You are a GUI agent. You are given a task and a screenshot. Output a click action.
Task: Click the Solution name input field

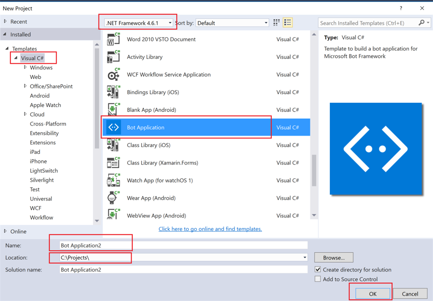click(x=184, y=270)
